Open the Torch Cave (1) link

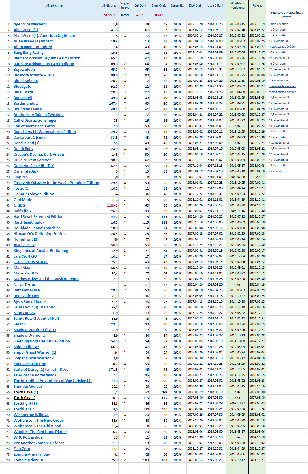[26, 392]
